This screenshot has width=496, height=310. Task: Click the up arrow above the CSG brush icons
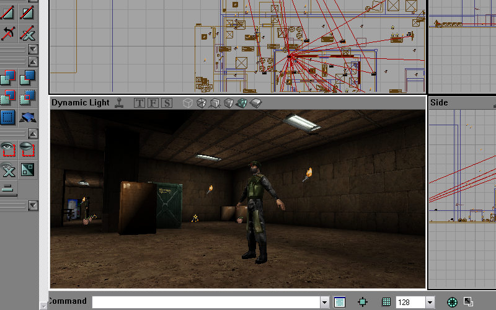[x=33, y=61]
